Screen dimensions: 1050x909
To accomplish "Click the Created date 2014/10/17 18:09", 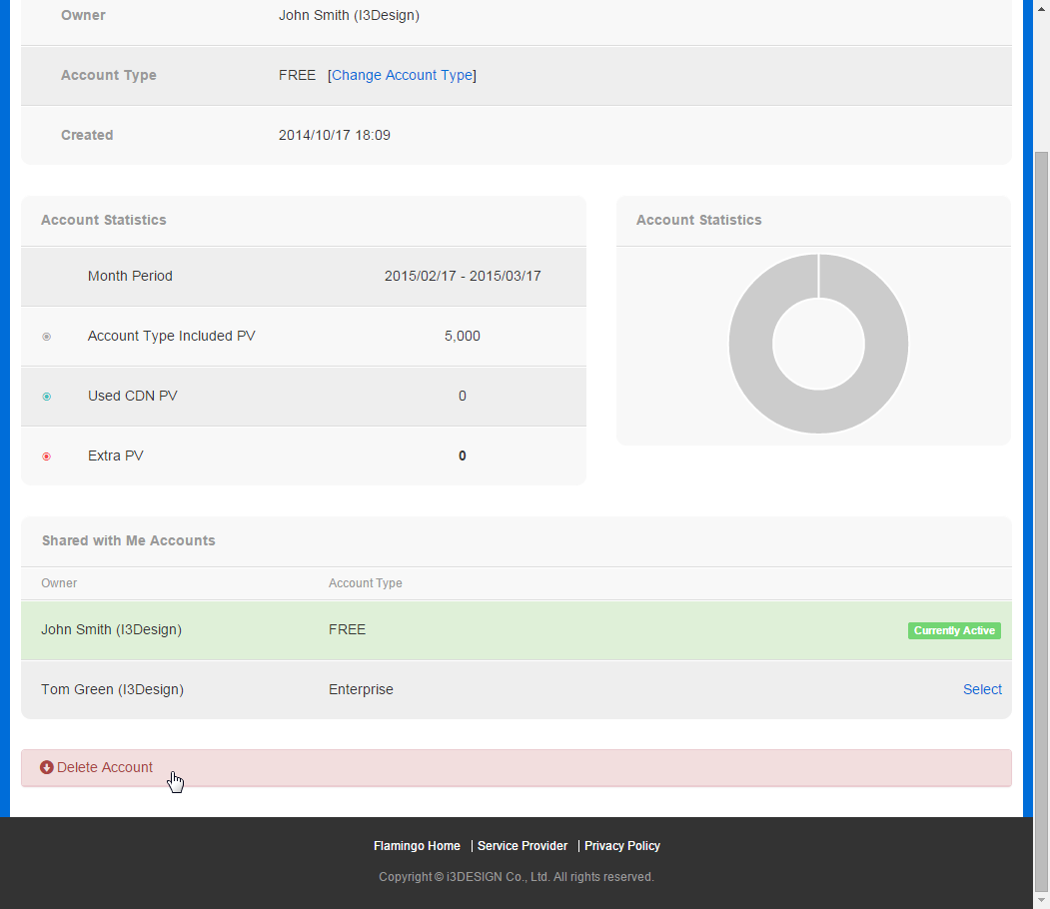I will (x=334, y=135).
